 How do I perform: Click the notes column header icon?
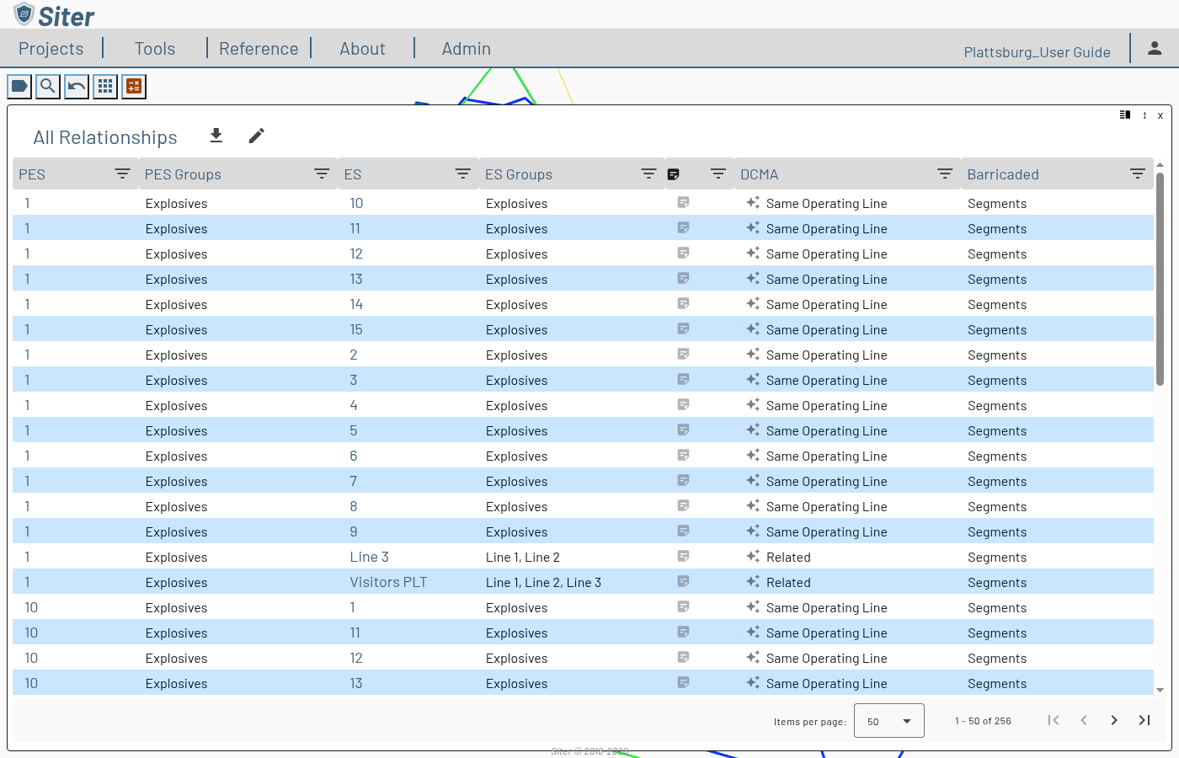pos(674,174)
